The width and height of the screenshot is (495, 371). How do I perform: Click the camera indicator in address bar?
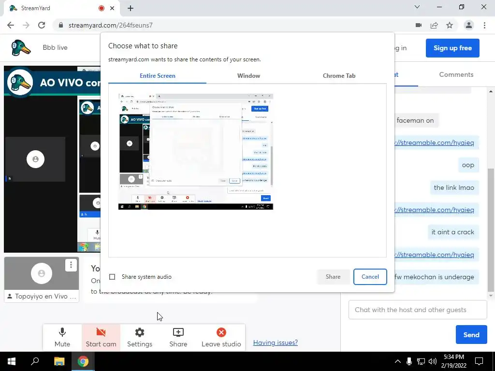coord(419,25)
